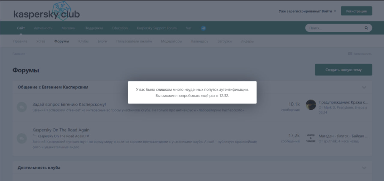Select the Сайт main tab
The width and height of the screenshot is (384, 181).
[x=21, y=28]
